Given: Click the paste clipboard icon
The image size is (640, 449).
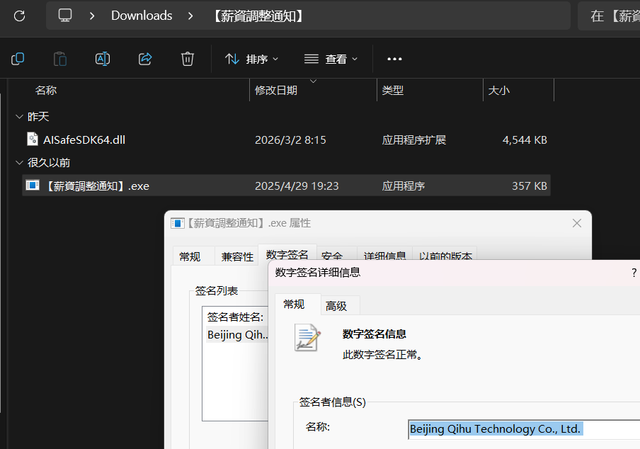Looking at the screenshot, I should click(x=60, y=59).
